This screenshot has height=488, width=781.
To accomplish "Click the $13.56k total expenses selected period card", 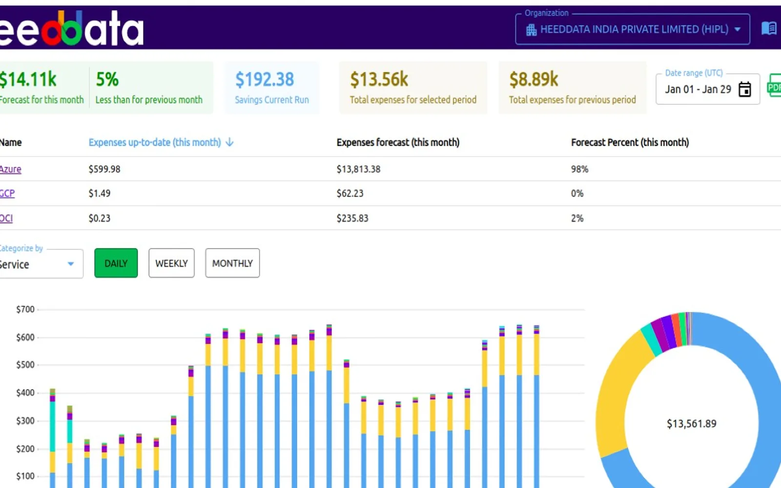I will (413, 88).
